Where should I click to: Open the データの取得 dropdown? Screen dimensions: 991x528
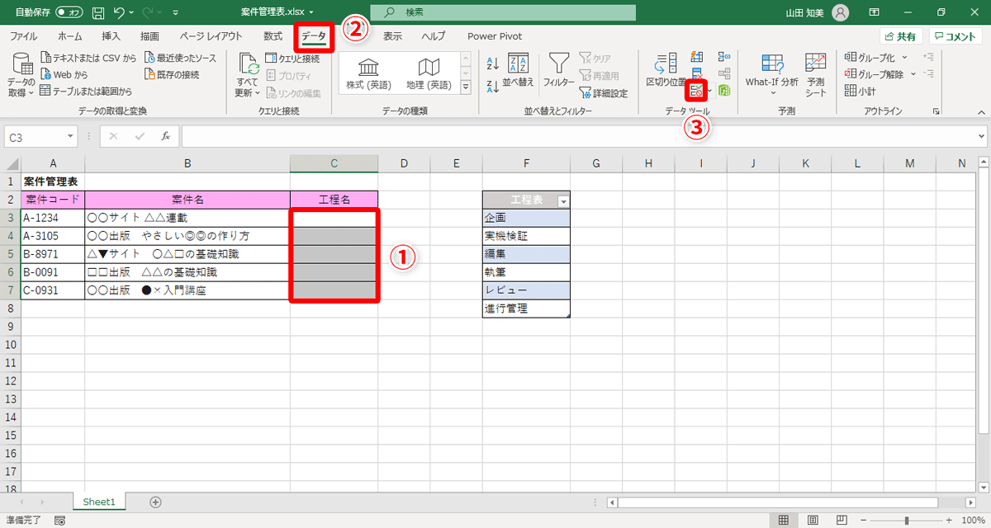tap(21, 74)
